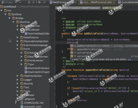138x108 pixels.
Task: Click the collapse all icon in Project toolbar
Action: click(x=33, y=2)
